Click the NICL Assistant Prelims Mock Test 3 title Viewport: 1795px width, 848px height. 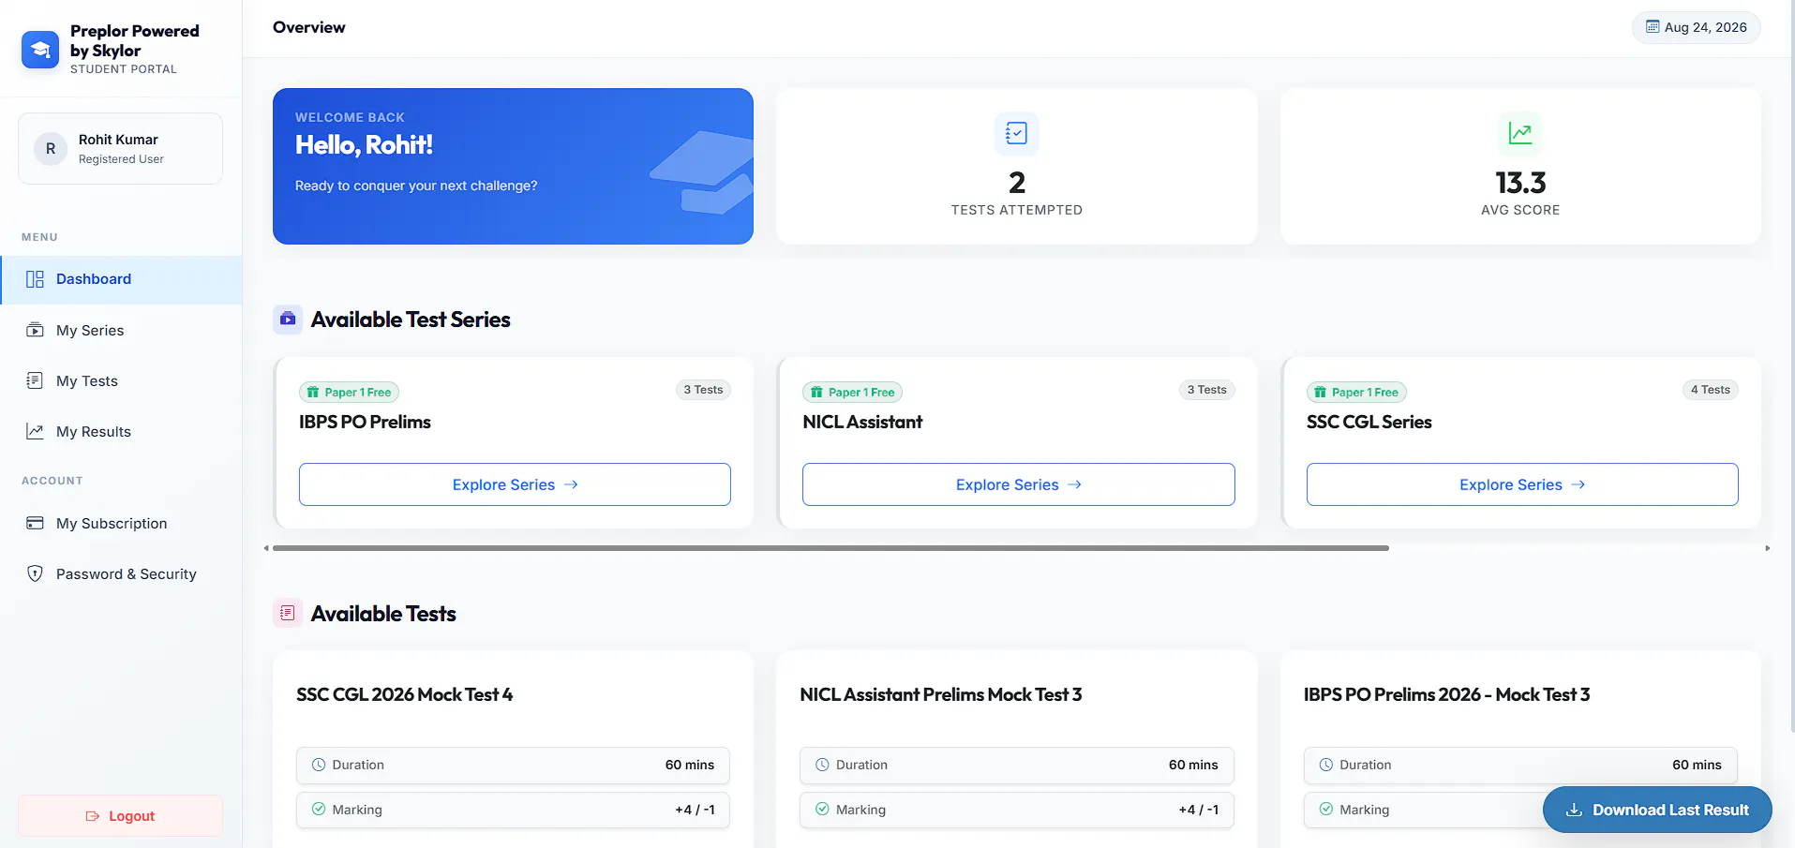tap(941, 694)
